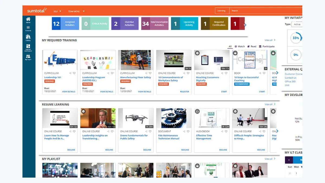Click the SumTotal logo
Image resolution: width=325 pixels, height=183 pixels.
(37, 11)
